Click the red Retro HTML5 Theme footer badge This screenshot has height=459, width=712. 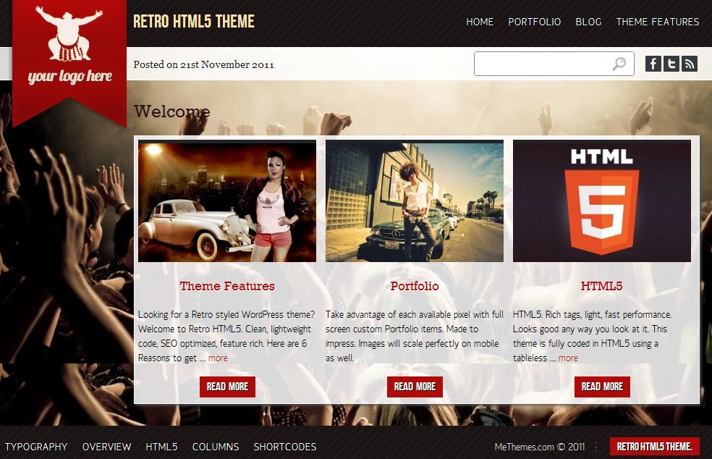(x=654, y=446)
